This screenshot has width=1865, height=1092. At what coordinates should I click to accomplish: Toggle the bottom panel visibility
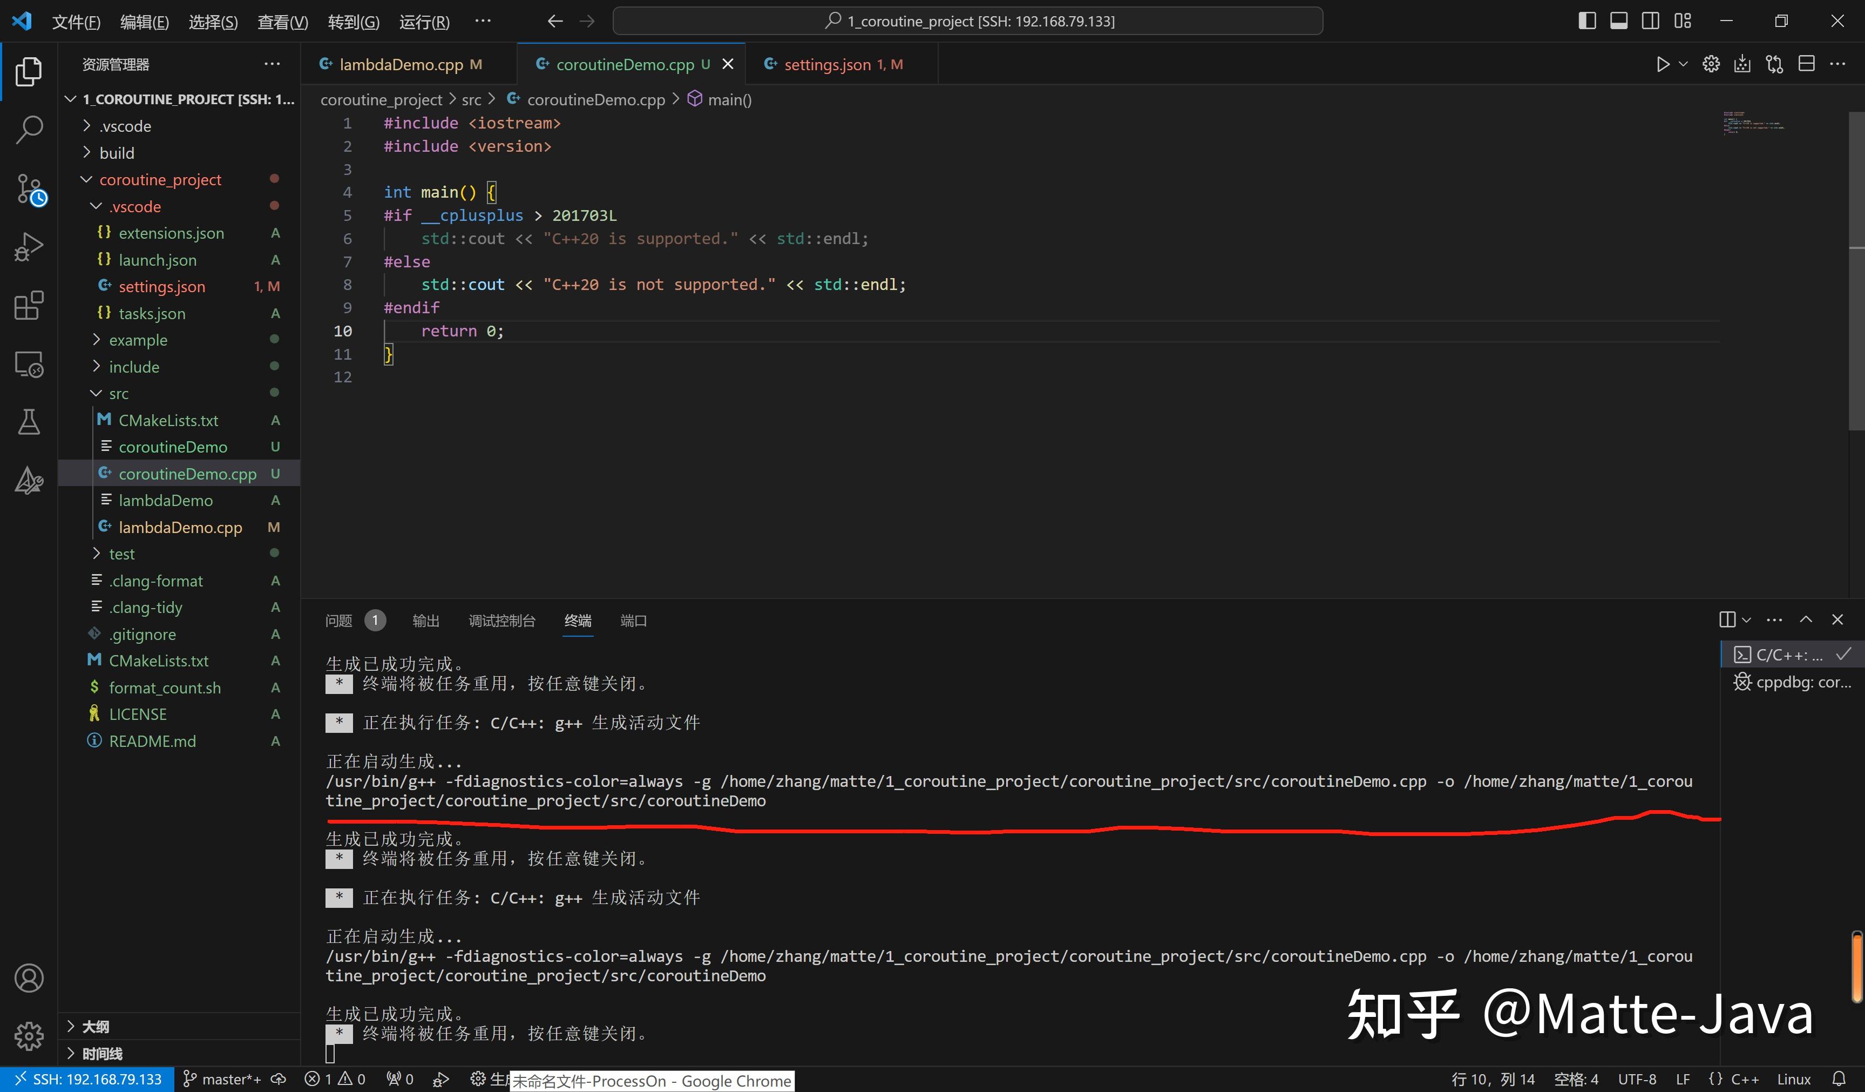[1618, 20]
